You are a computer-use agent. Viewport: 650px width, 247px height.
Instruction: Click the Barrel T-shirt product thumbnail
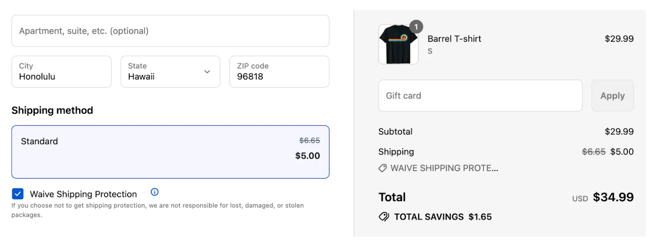point(398,45)
